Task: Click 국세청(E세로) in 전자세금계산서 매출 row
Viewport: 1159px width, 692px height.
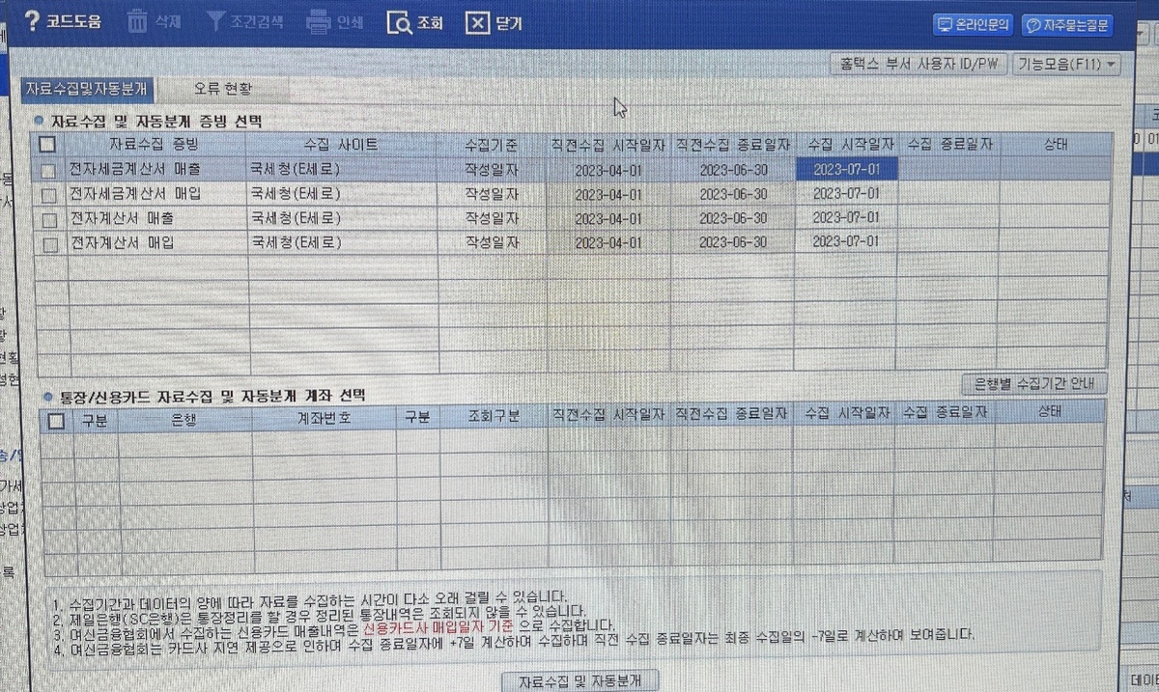Action: 296,170
